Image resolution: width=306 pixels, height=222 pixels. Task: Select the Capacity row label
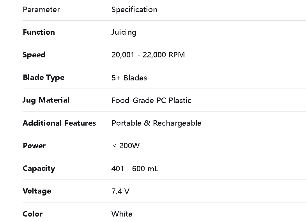pos(39,169)
